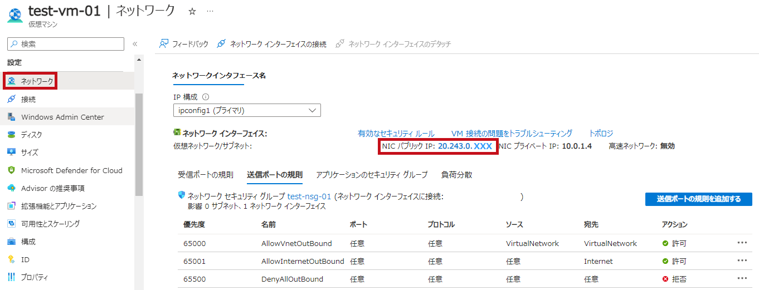
Task: Click the Microsoft Defender for Cloud shield icon
Action: [x=12, y=170]
